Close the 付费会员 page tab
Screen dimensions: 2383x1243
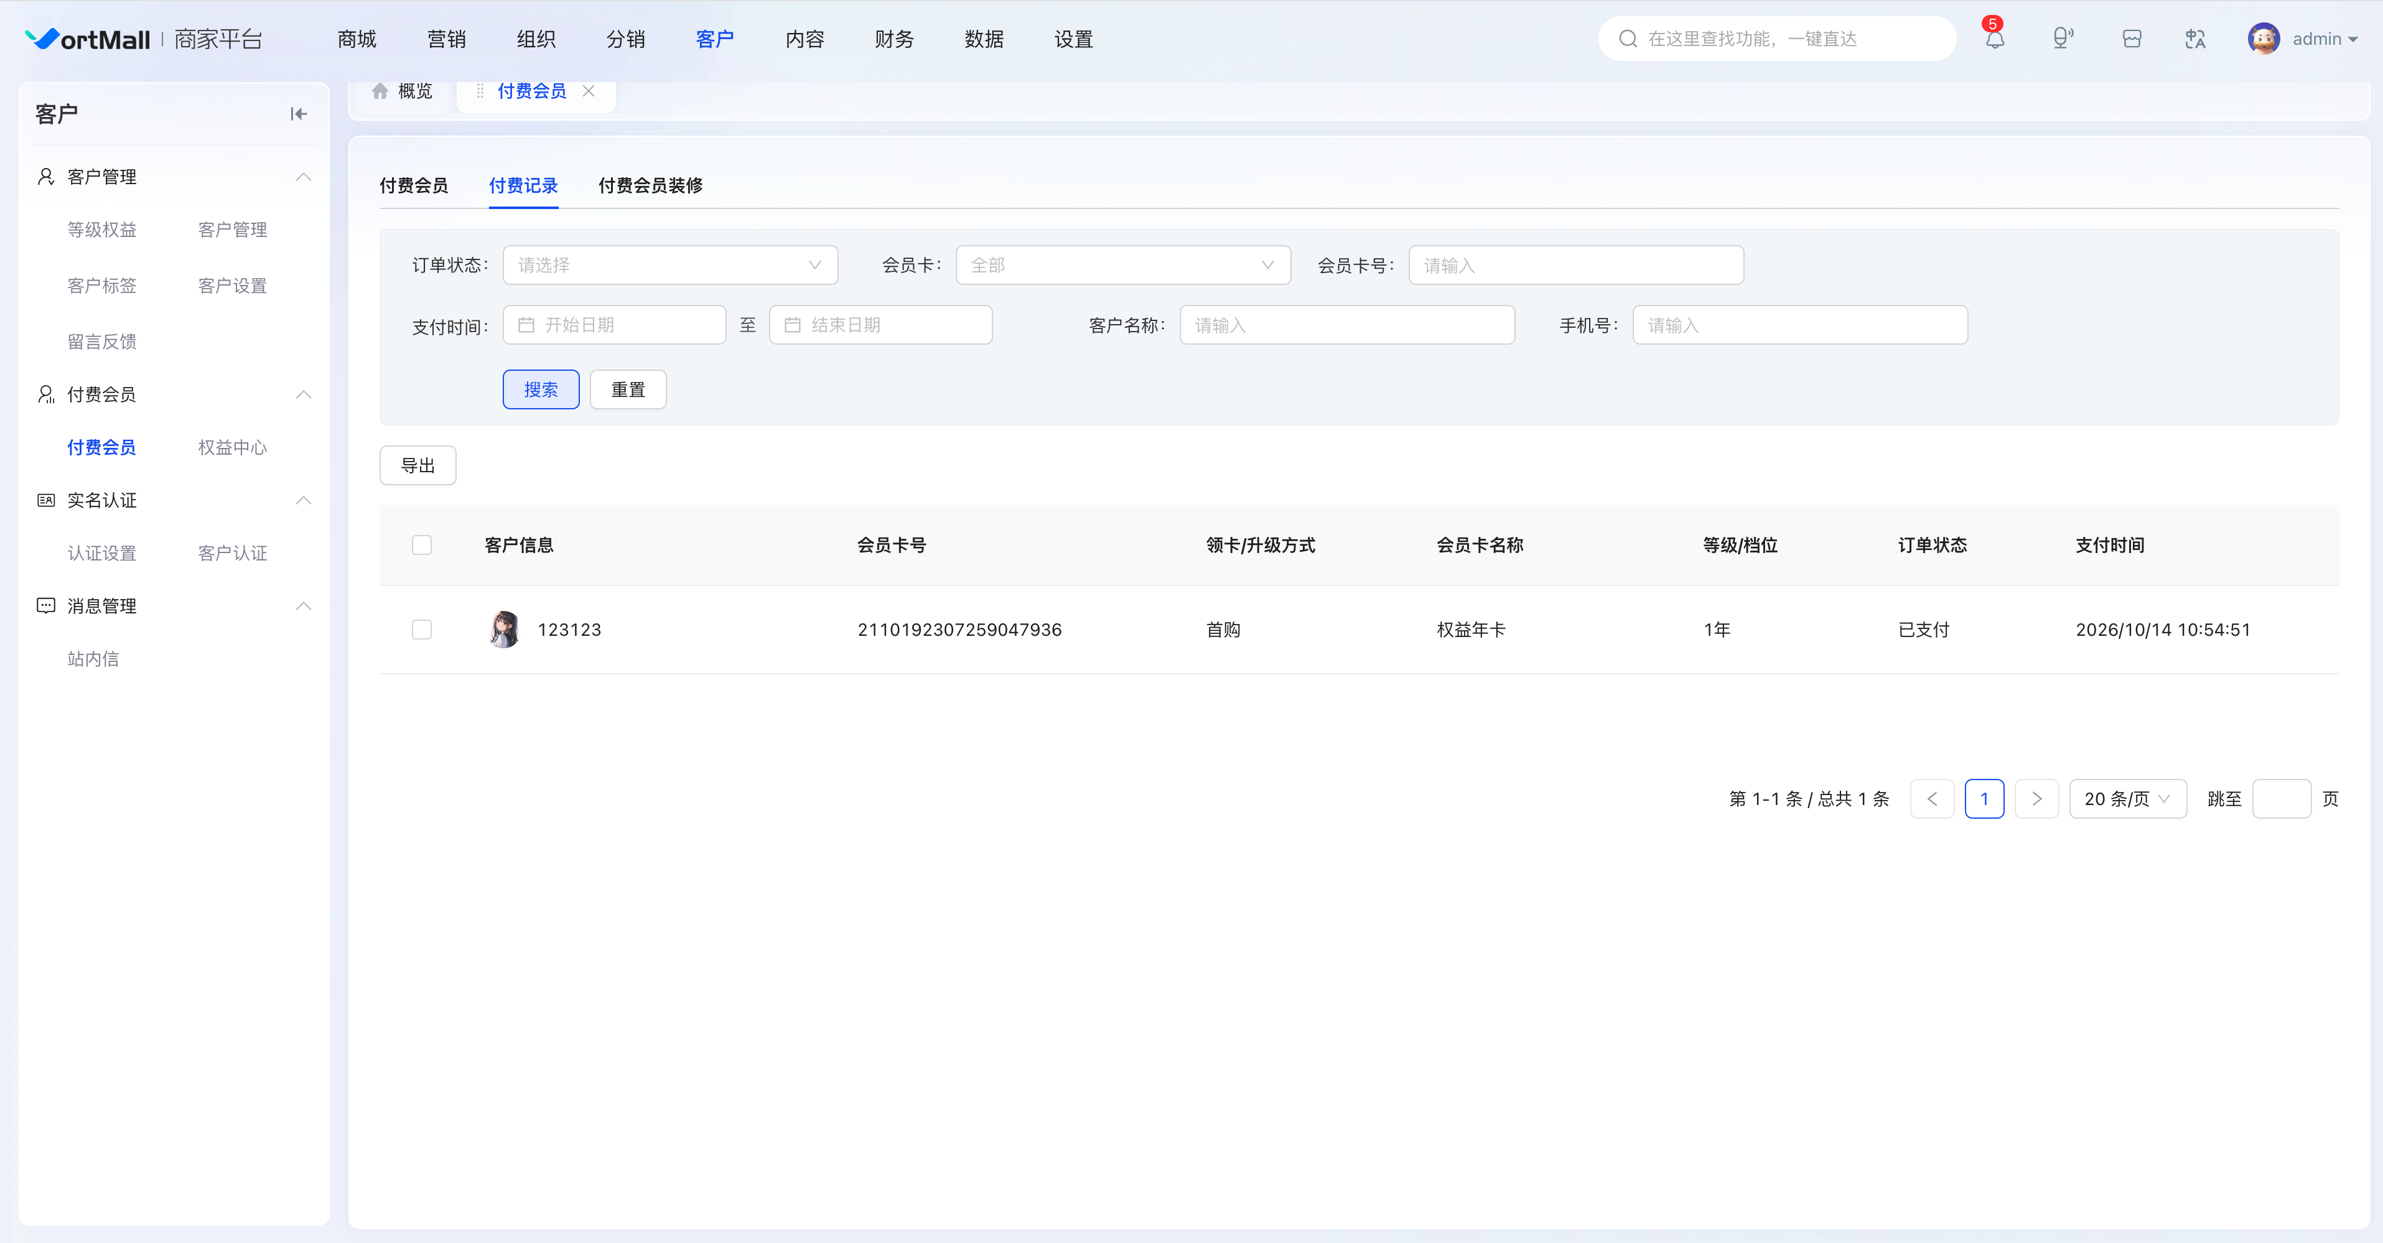(589, 91)
